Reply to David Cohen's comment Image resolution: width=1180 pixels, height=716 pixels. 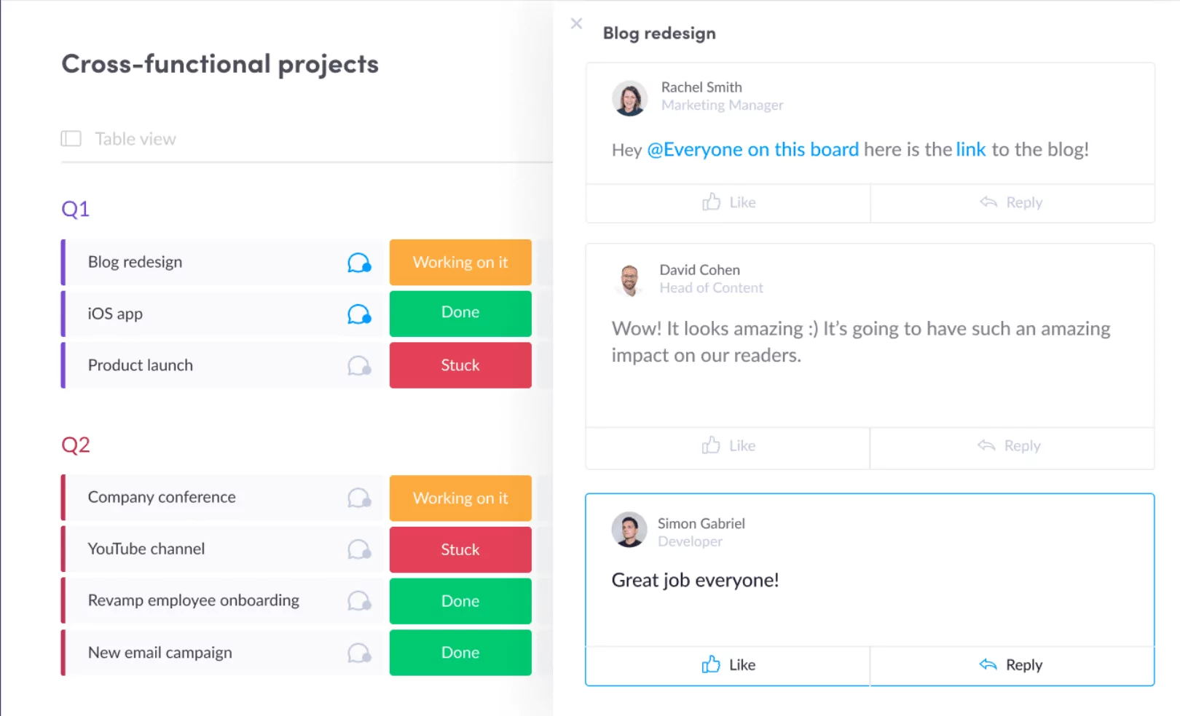coord(1010,445)
